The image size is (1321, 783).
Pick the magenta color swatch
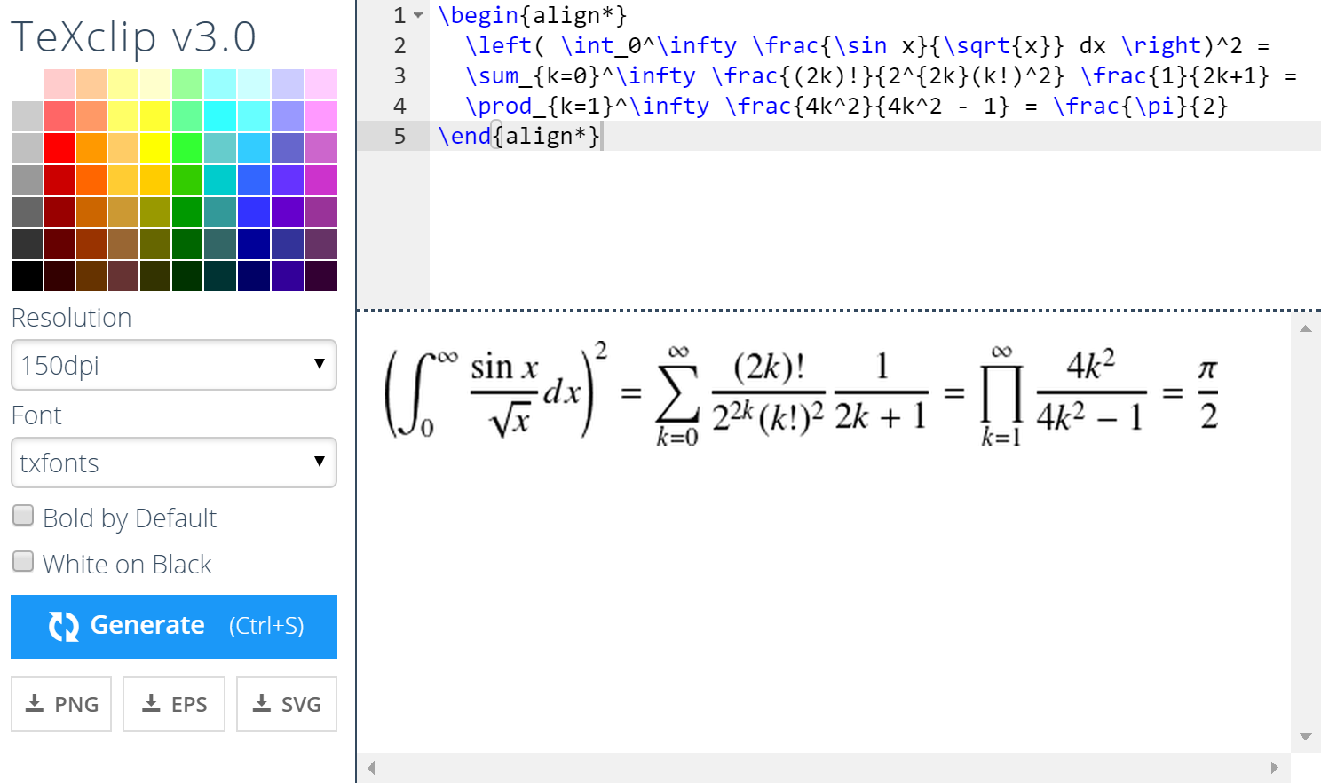321,180
